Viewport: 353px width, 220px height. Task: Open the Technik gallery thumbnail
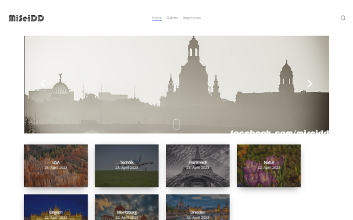126,165
